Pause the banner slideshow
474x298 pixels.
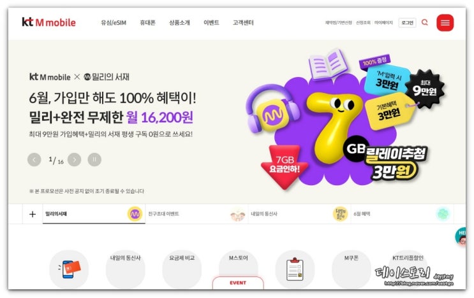[94, 159]
